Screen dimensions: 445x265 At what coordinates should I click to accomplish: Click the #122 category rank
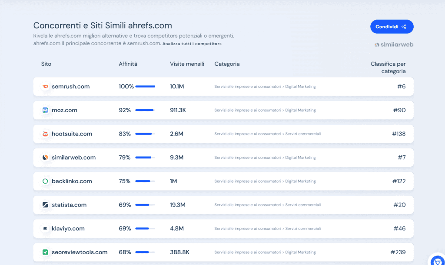point(399,181)
